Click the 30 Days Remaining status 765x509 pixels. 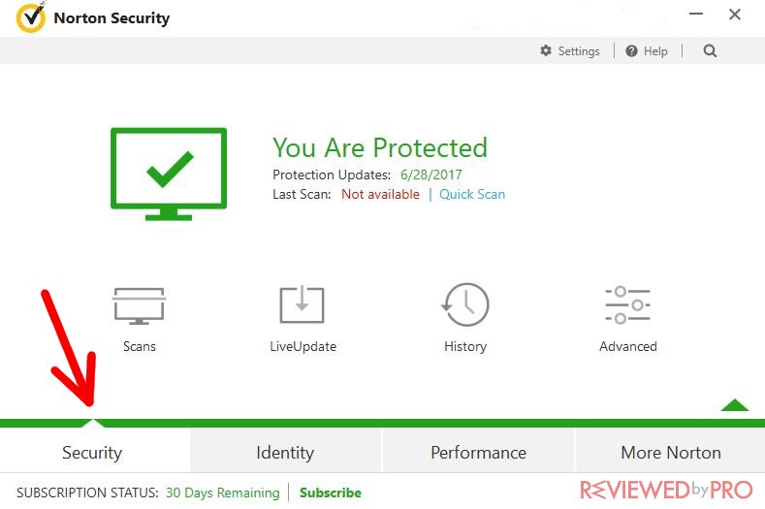tap(222, 493)
